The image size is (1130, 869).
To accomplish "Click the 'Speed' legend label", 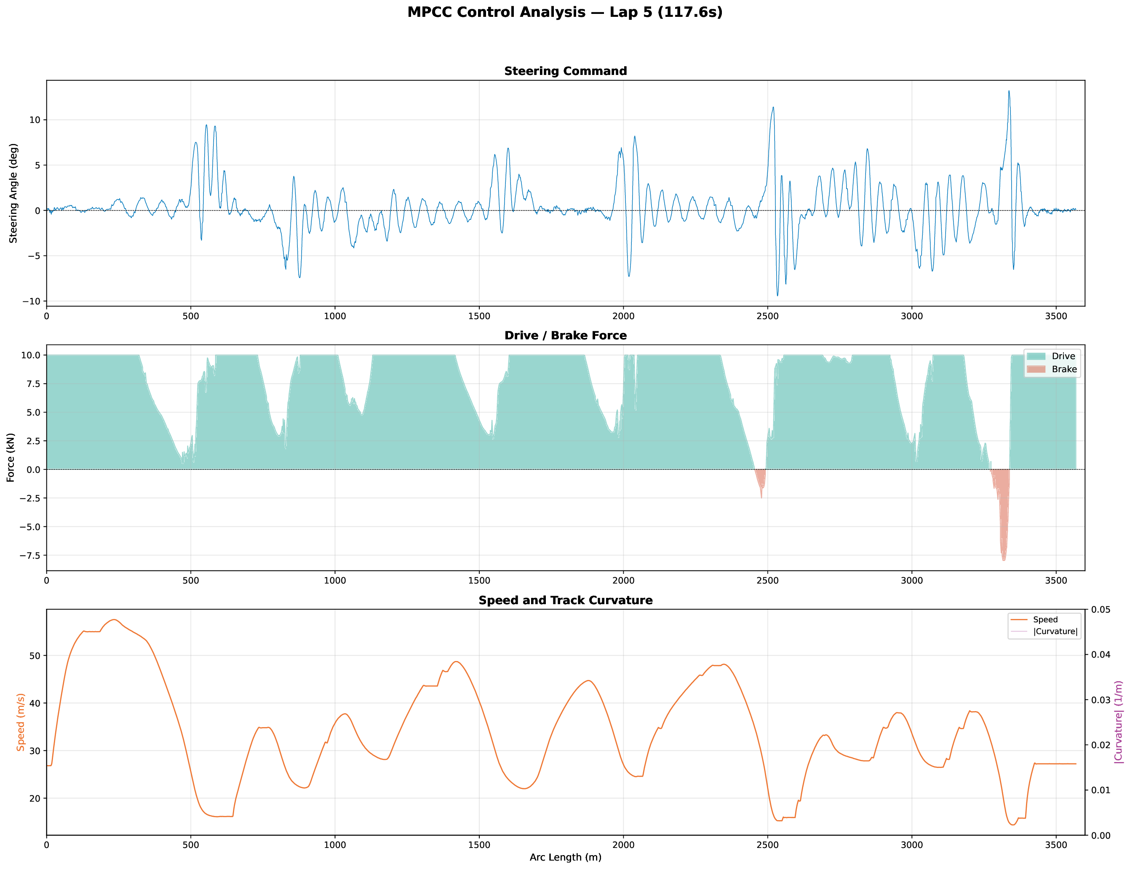I will 1045,620.
